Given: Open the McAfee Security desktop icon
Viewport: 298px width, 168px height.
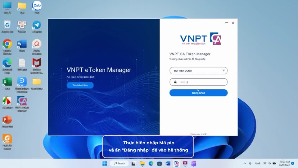Looking at the screenshot, I should coord(37,66).
